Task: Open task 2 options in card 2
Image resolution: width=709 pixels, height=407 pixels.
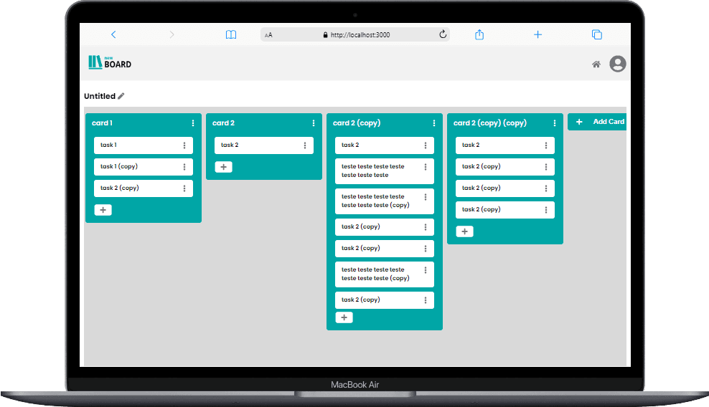Action: (305, 145)
